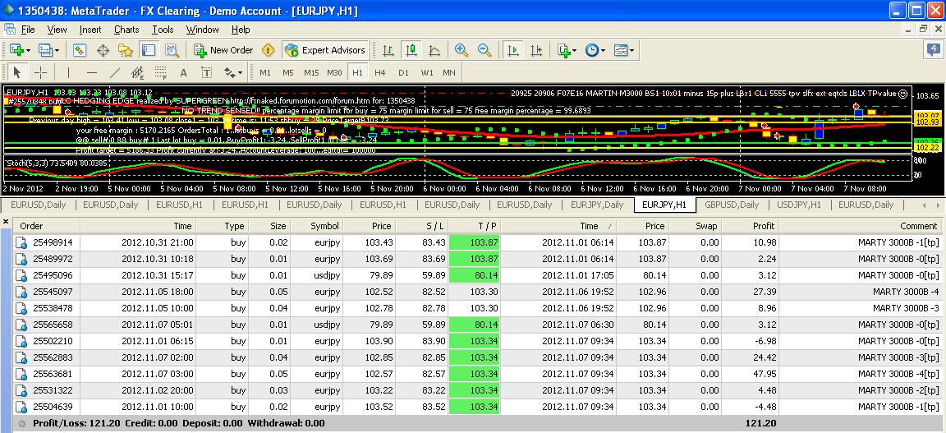
Task: Click order icon beside 25504639
Action: 21,407
